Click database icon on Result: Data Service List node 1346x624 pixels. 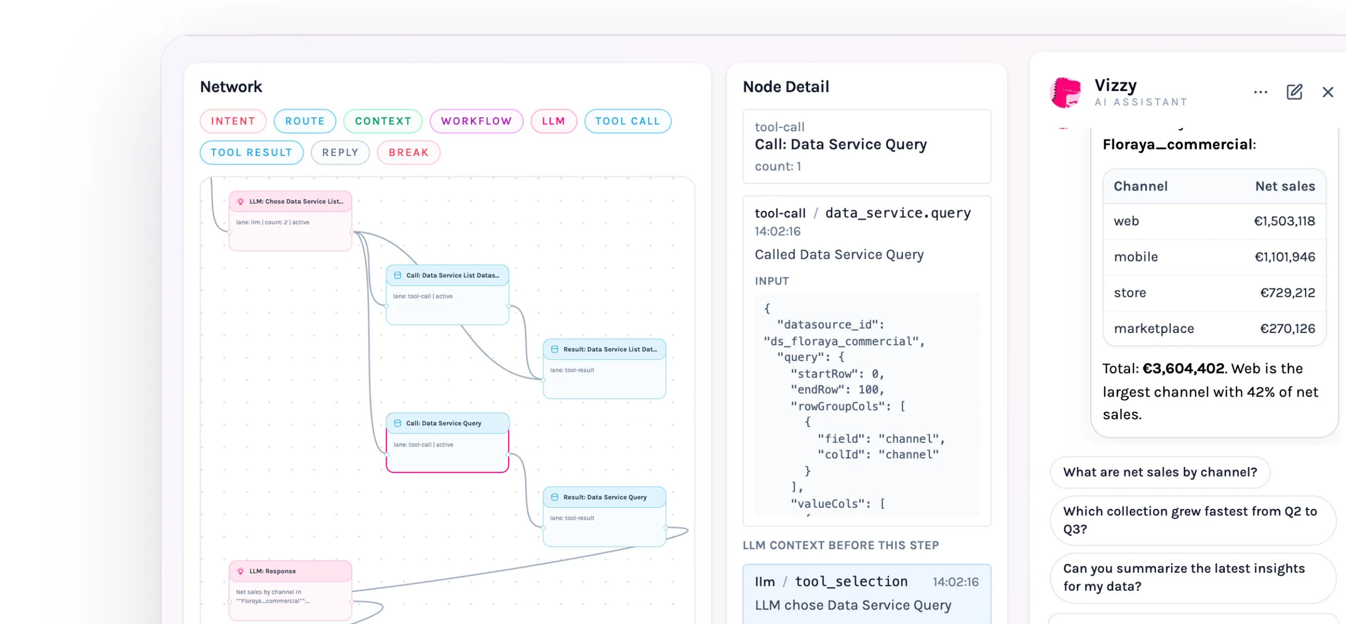point(555,349)
